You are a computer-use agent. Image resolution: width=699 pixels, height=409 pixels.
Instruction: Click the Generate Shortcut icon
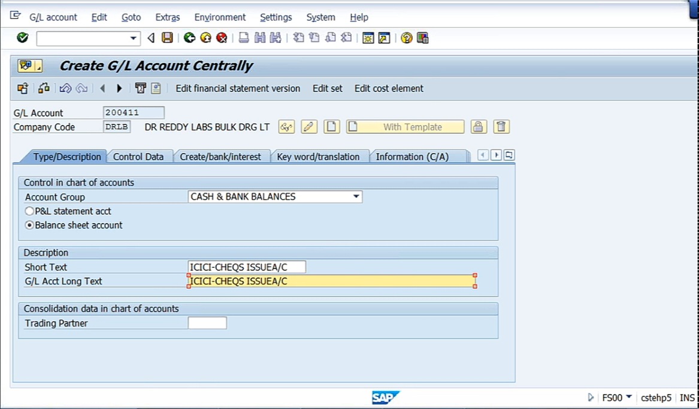(x=384, y=38)
